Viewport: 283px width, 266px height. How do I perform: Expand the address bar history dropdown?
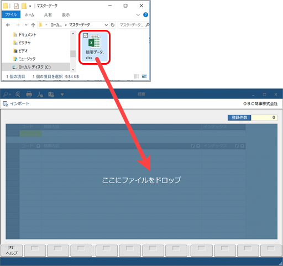pyautogui.click(x=106, y=25)
